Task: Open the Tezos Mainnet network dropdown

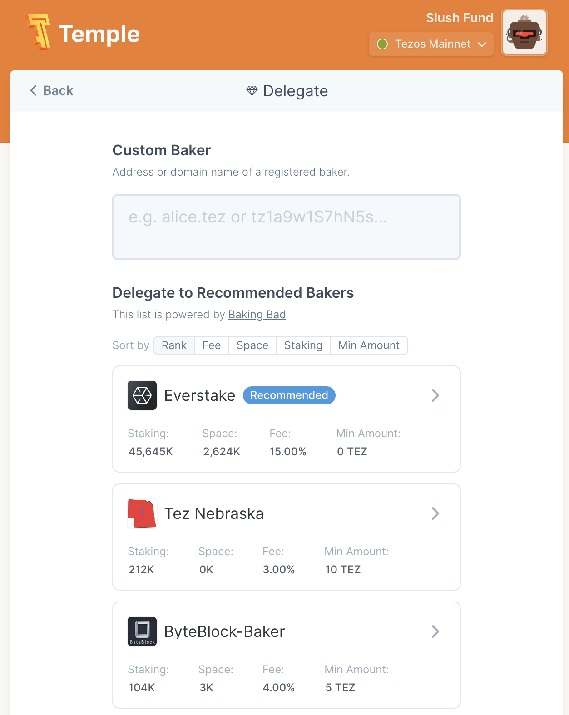Action: click(x=431, y=44)
